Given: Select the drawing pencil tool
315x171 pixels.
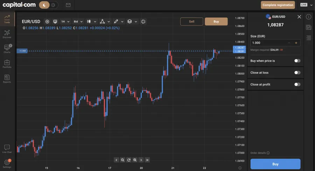Looking at the screenshot, I should (116, 21).
